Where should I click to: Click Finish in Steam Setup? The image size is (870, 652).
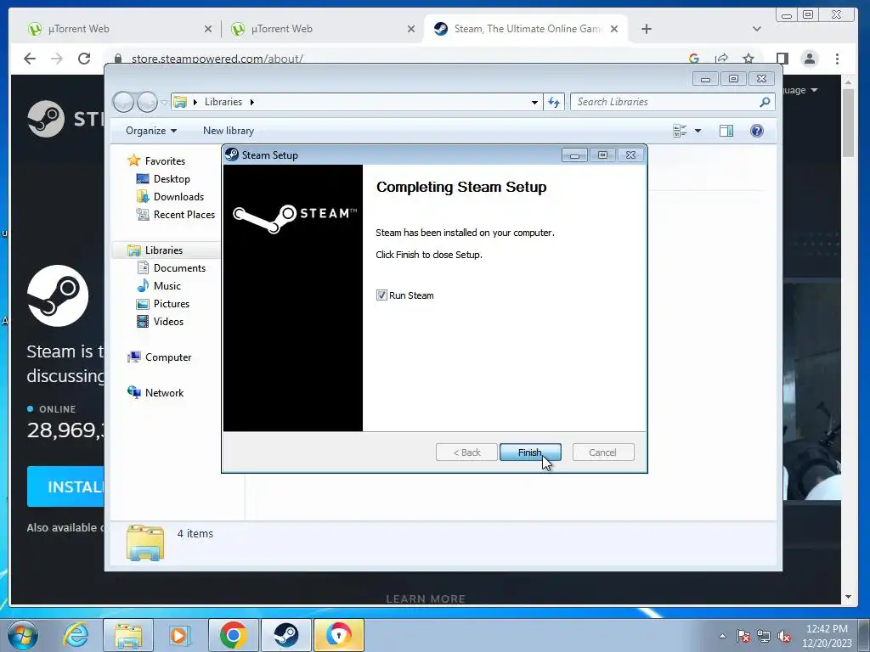(530, 452)
